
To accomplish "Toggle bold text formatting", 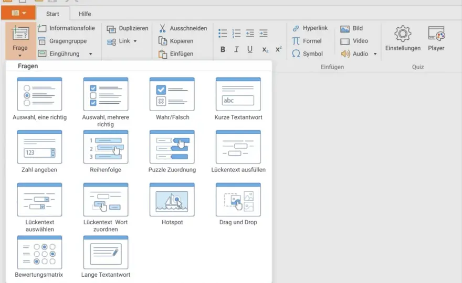I will [x=223, y=49].
